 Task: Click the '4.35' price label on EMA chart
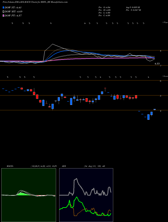coord(157,64)
